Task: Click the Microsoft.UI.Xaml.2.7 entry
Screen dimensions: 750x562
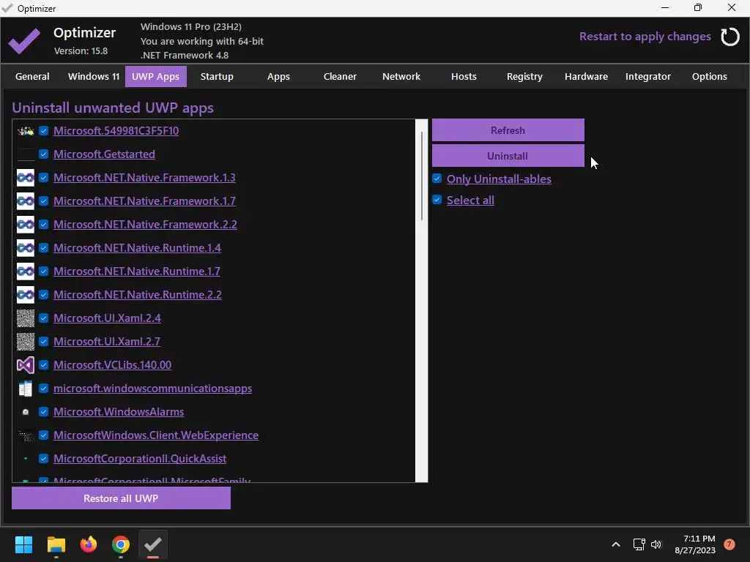Action: 107,342
